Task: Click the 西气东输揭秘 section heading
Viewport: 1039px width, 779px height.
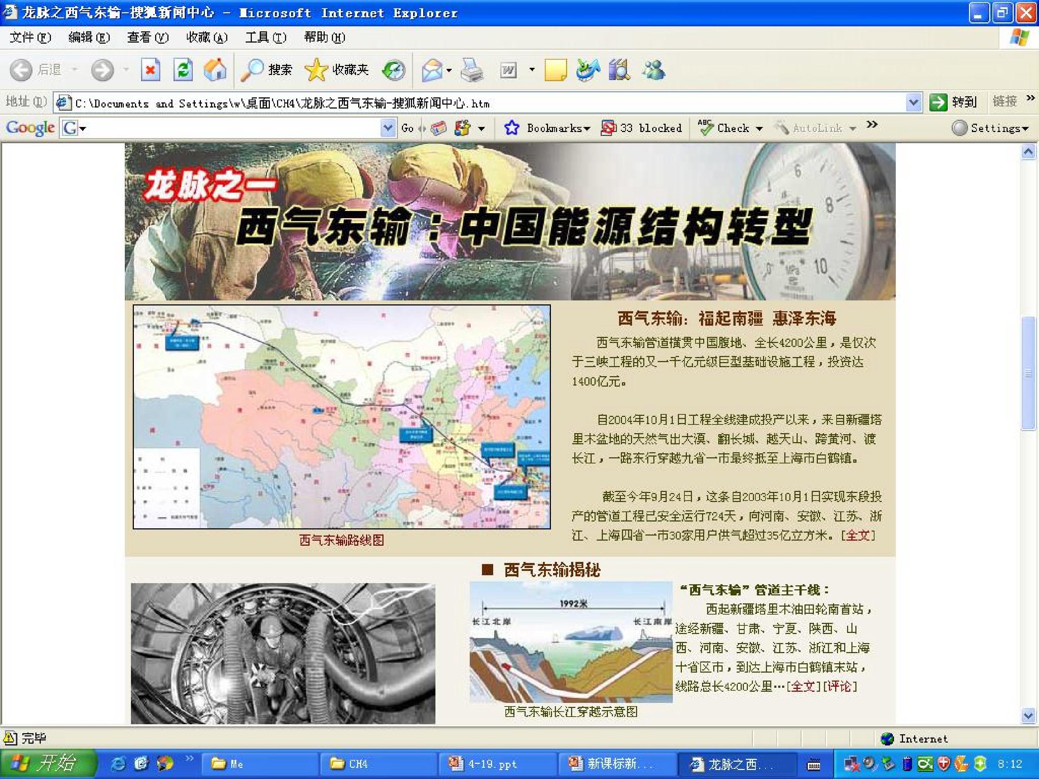Action: coord(552,569)
